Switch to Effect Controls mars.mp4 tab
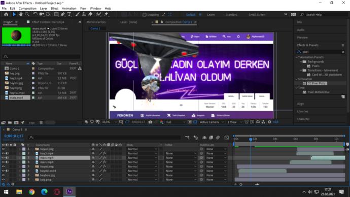Viewport: 350px width, 197px height. click(x=48, y=22)
